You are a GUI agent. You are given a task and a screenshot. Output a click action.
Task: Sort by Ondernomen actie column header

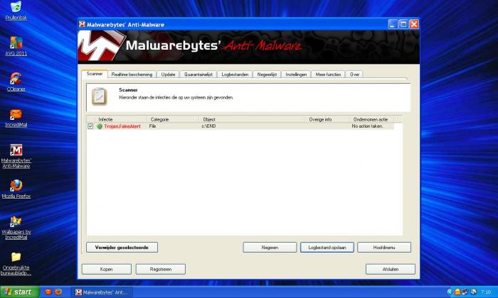click(x=371, y=119)
